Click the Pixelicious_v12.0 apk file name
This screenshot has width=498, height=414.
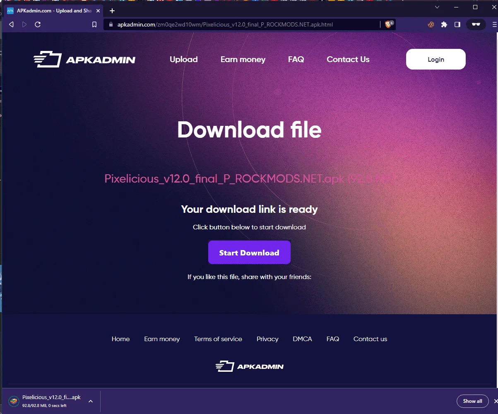point(250,179)
